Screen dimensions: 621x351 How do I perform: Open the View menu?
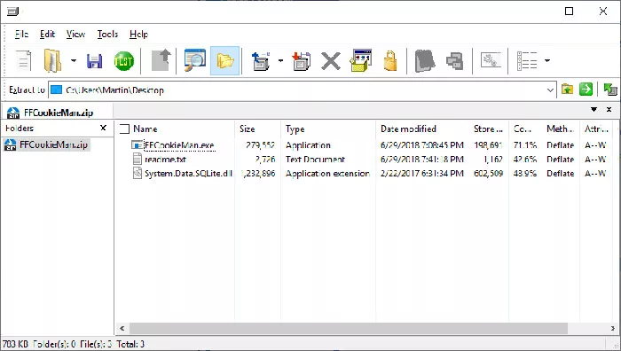pyautogui.click(x=75, y=35)
